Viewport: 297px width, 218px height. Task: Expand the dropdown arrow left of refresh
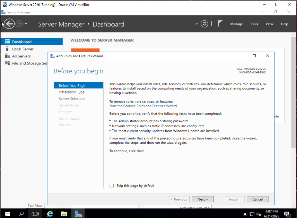tap(197, 24)
